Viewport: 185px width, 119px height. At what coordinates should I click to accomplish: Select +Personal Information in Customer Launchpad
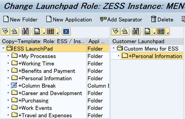147,56
